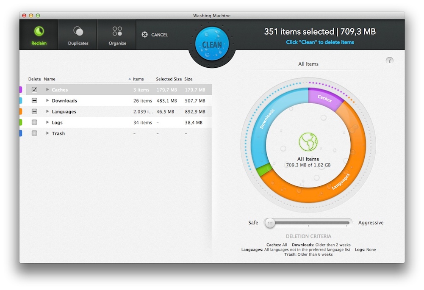Click the 'Aggressive' slider label

coord(371,223)
